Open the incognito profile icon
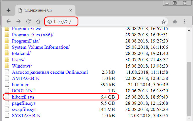The image size is (193, 121). tap(175, 22)
